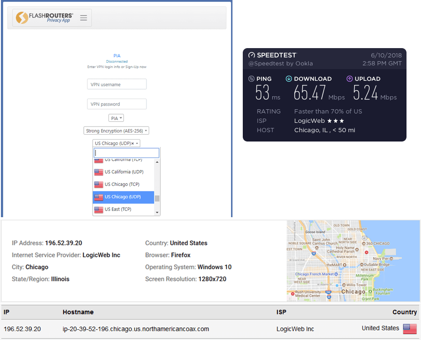Select US East (TCP) server option

123,209
